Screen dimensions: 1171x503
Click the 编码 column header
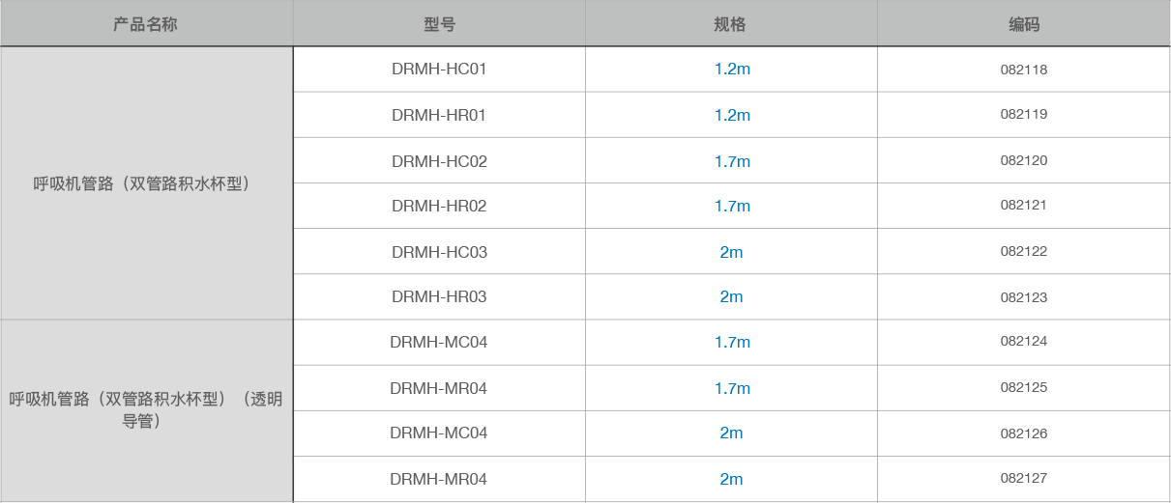pyautogui.click(x=1024, y=24)
